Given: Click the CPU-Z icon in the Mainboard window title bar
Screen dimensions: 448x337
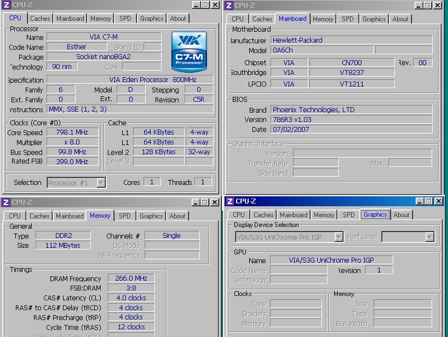Looking at the screenshot, I should 229,5.
